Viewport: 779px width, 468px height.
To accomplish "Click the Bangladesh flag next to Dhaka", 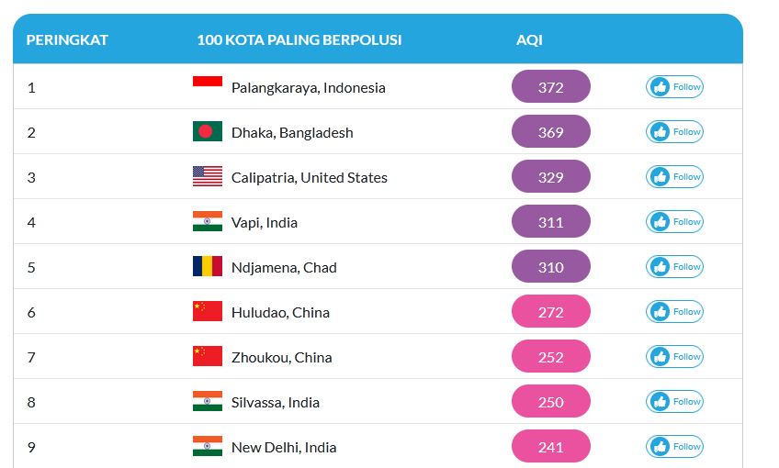I will pos(207,132).
